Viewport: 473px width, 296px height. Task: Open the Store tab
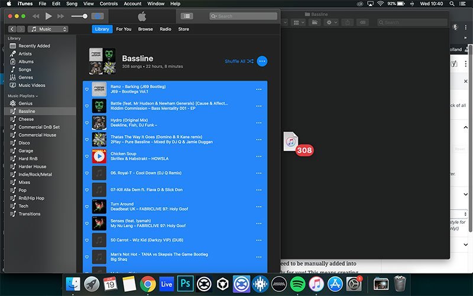pos(183,29)
